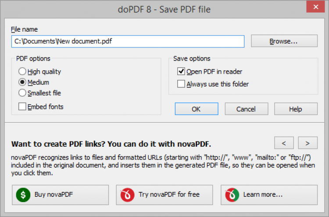Uncheck Open PDF in reader
The height and width of the screenshot is (217, 329).
click(181, 72)
